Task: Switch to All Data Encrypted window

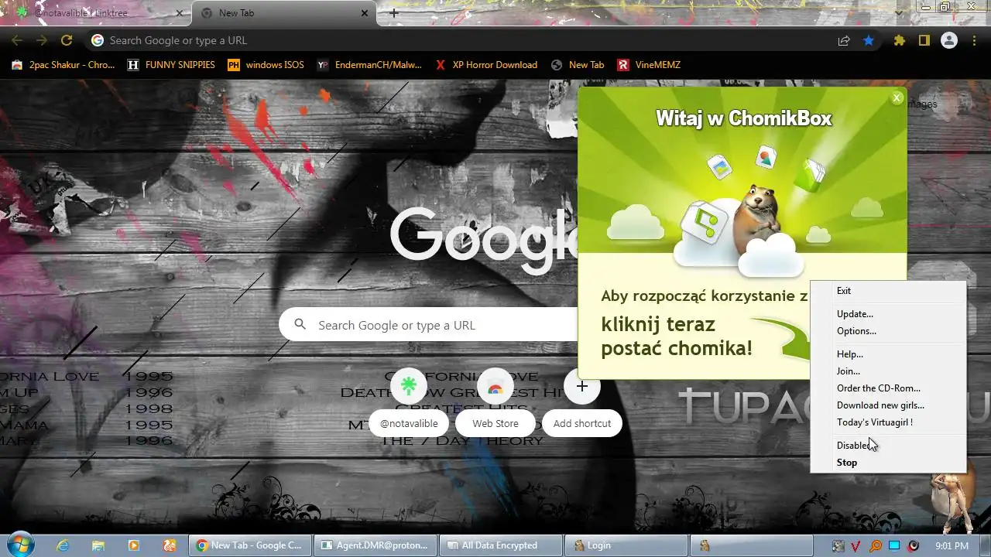Action: 501,545
